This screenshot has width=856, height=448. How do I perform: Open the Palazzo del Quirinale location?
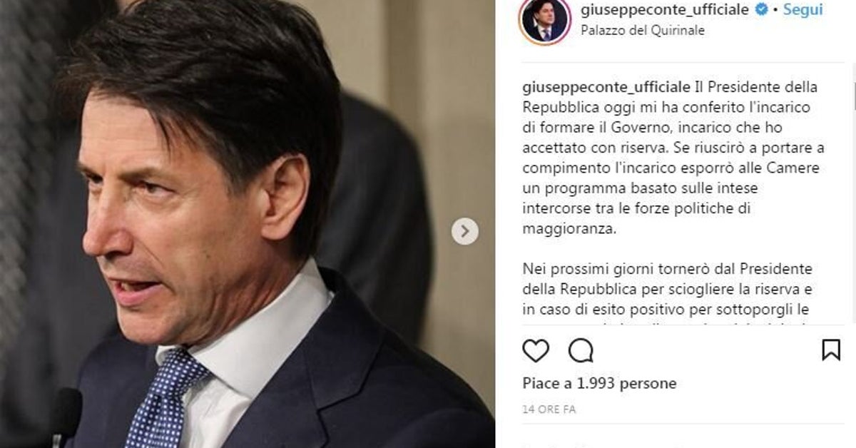click(643, 31)
